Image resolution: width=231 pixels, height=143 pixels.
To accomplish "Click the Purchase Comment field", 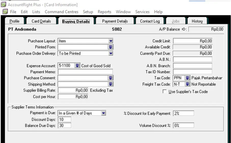I will pos(83,78).
